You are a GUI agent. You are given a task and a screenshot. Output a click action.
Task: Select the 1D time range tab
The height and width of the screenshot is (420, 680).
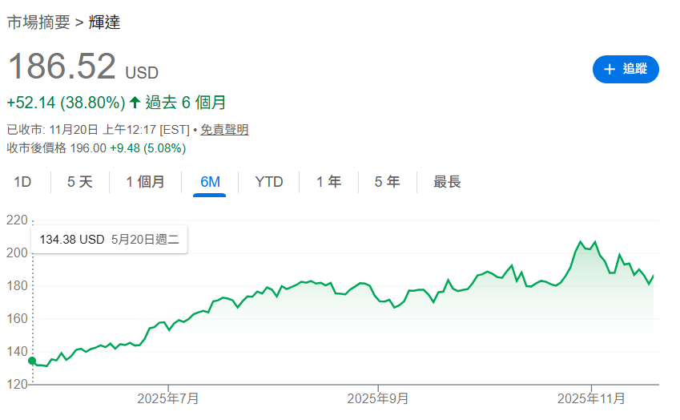[22, 182]
